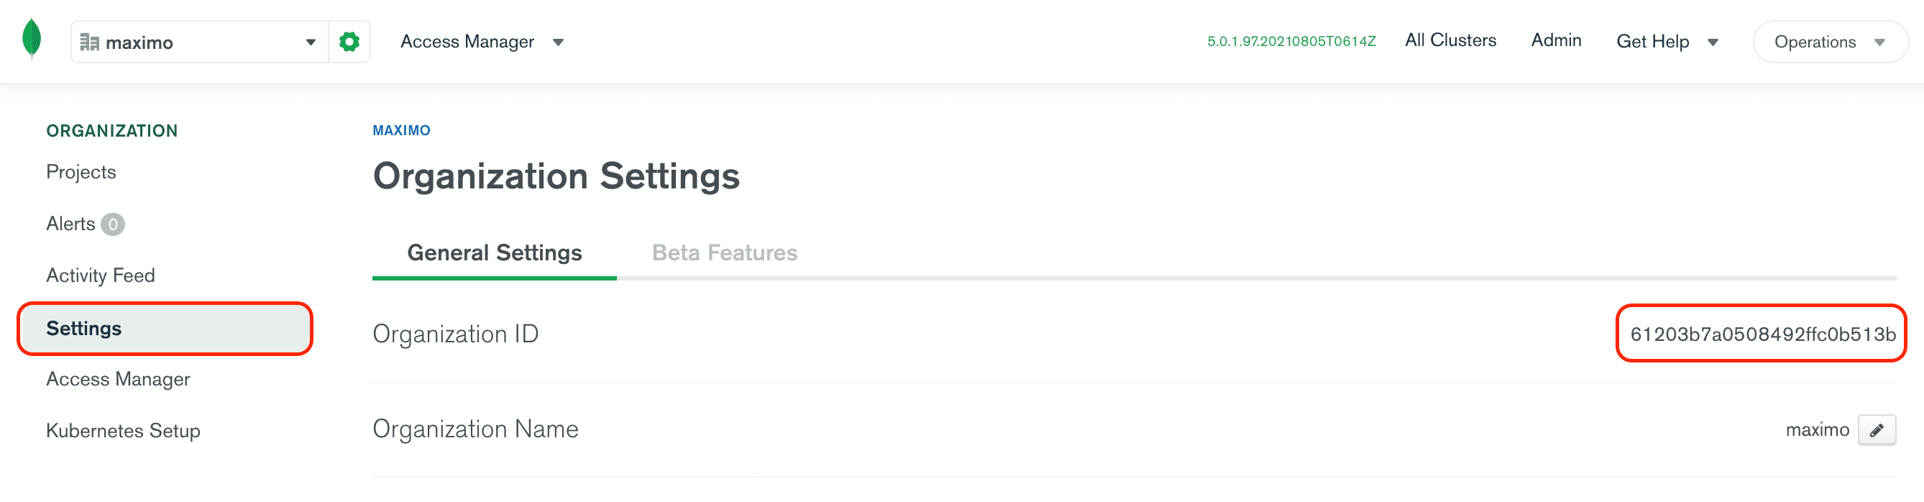Open All Clusters page
1924x502 pixels.
point(1449,40)
